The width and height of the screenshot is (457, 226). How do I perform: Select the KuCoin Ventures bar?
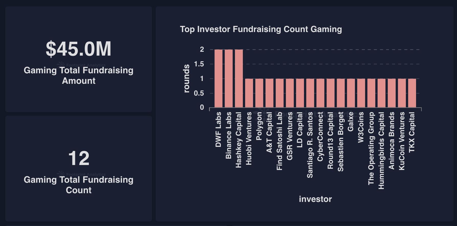click(402, 93)
